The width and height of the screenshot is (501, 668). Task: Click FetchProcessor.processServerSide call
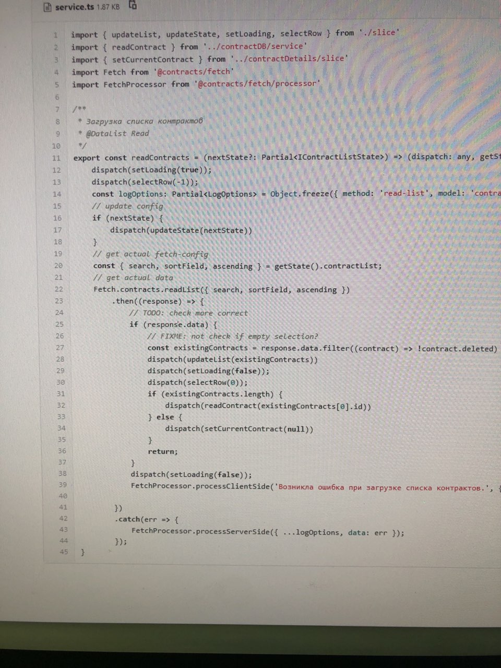[268, 531]
